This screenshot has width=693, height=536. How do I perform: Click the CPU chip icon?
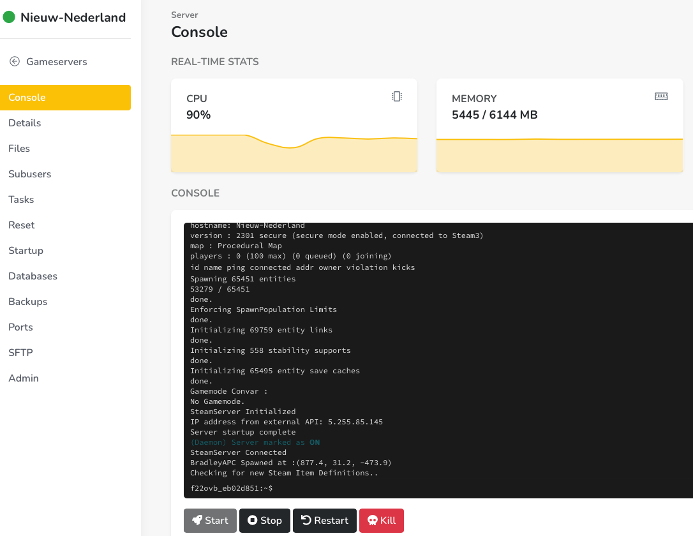[x=397, y=96]
